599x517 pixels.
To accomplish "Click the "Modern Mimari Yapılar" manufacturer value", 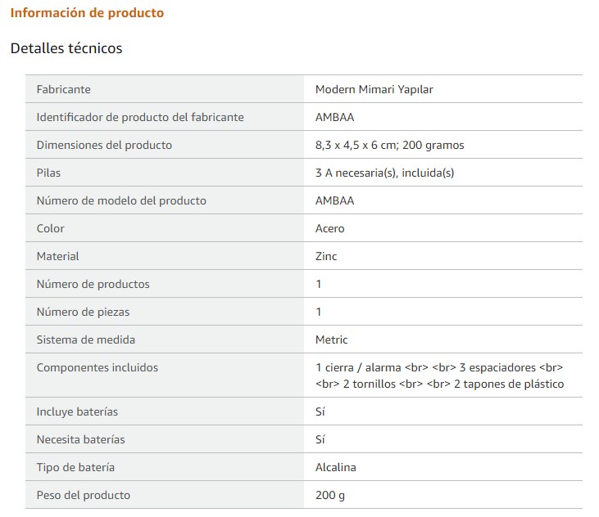I will click(374, 89).
